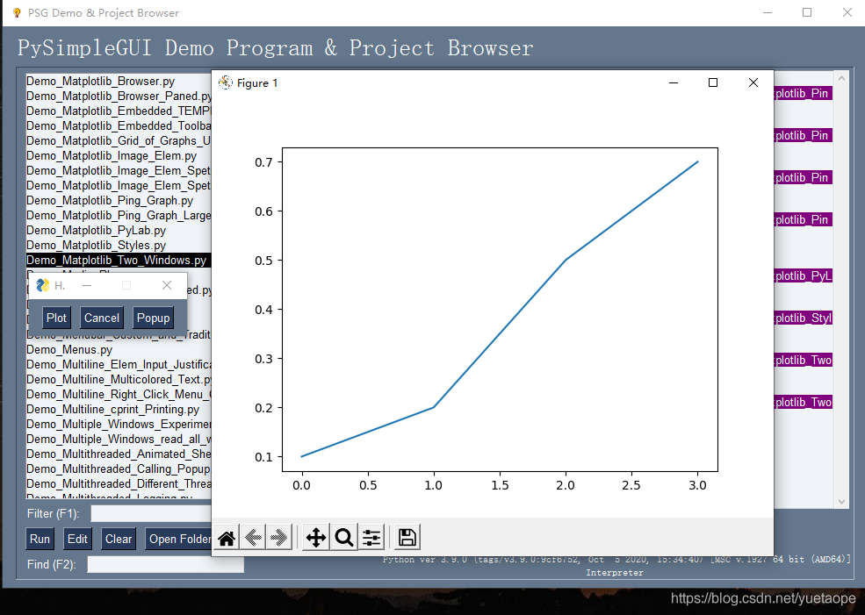
Task: Click the Python logo in the small window
Action: click(42, 285)
